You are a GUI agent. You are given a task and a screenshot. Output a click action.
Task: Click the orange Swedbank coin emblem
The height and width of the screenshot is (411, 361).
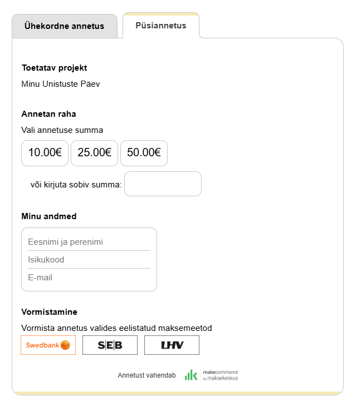coord(65,345)
